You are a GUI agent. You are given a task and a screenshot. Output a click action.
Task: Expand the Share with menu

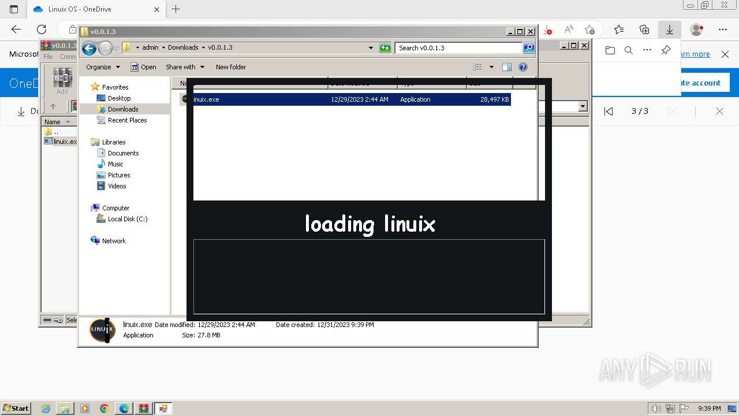tap(185, 67)
